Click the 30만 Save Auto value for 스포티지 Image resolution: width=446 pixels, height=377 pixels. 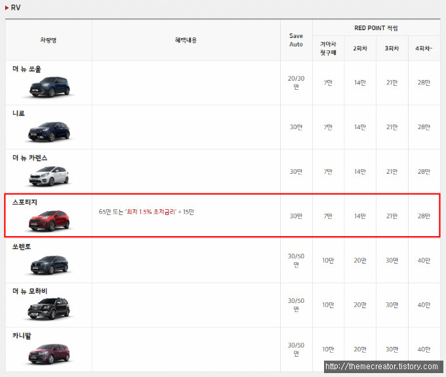[296, 216]
